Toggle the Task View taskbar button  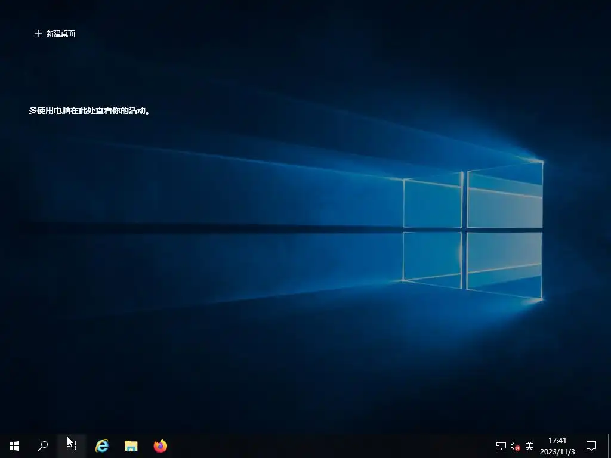tap(72, 446)
